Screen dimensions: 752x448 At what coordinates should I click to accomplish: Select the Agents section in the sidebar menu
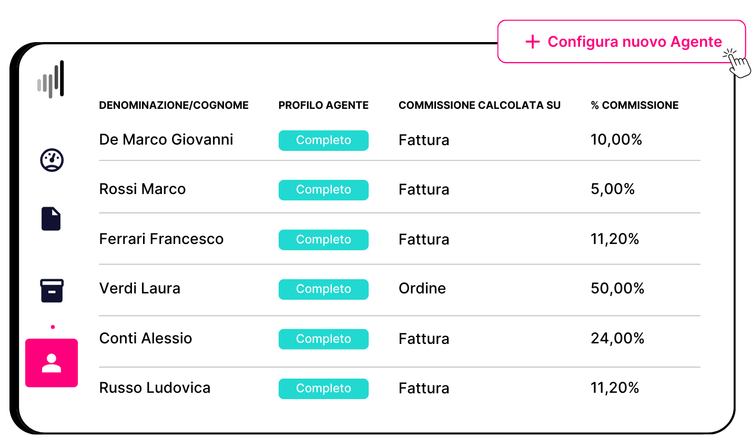(52, 363)
